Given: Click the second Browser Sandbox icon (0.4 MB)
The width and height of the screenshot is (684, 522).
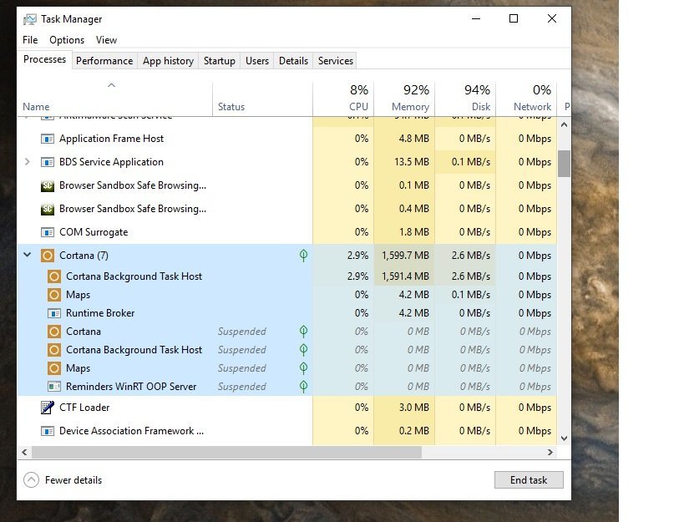Looking at the screenshot, I should coord(47,210).
